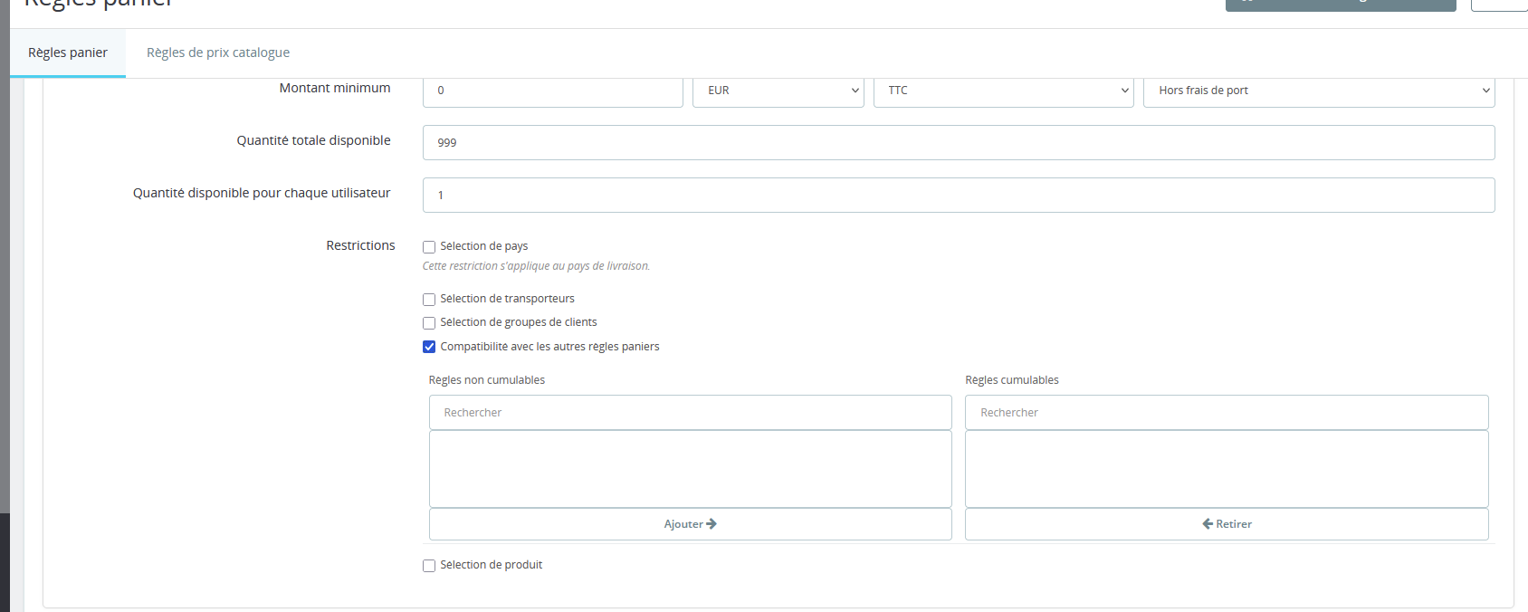
Task: Click the Règles non cumulables list box
Action: [690, 469]
